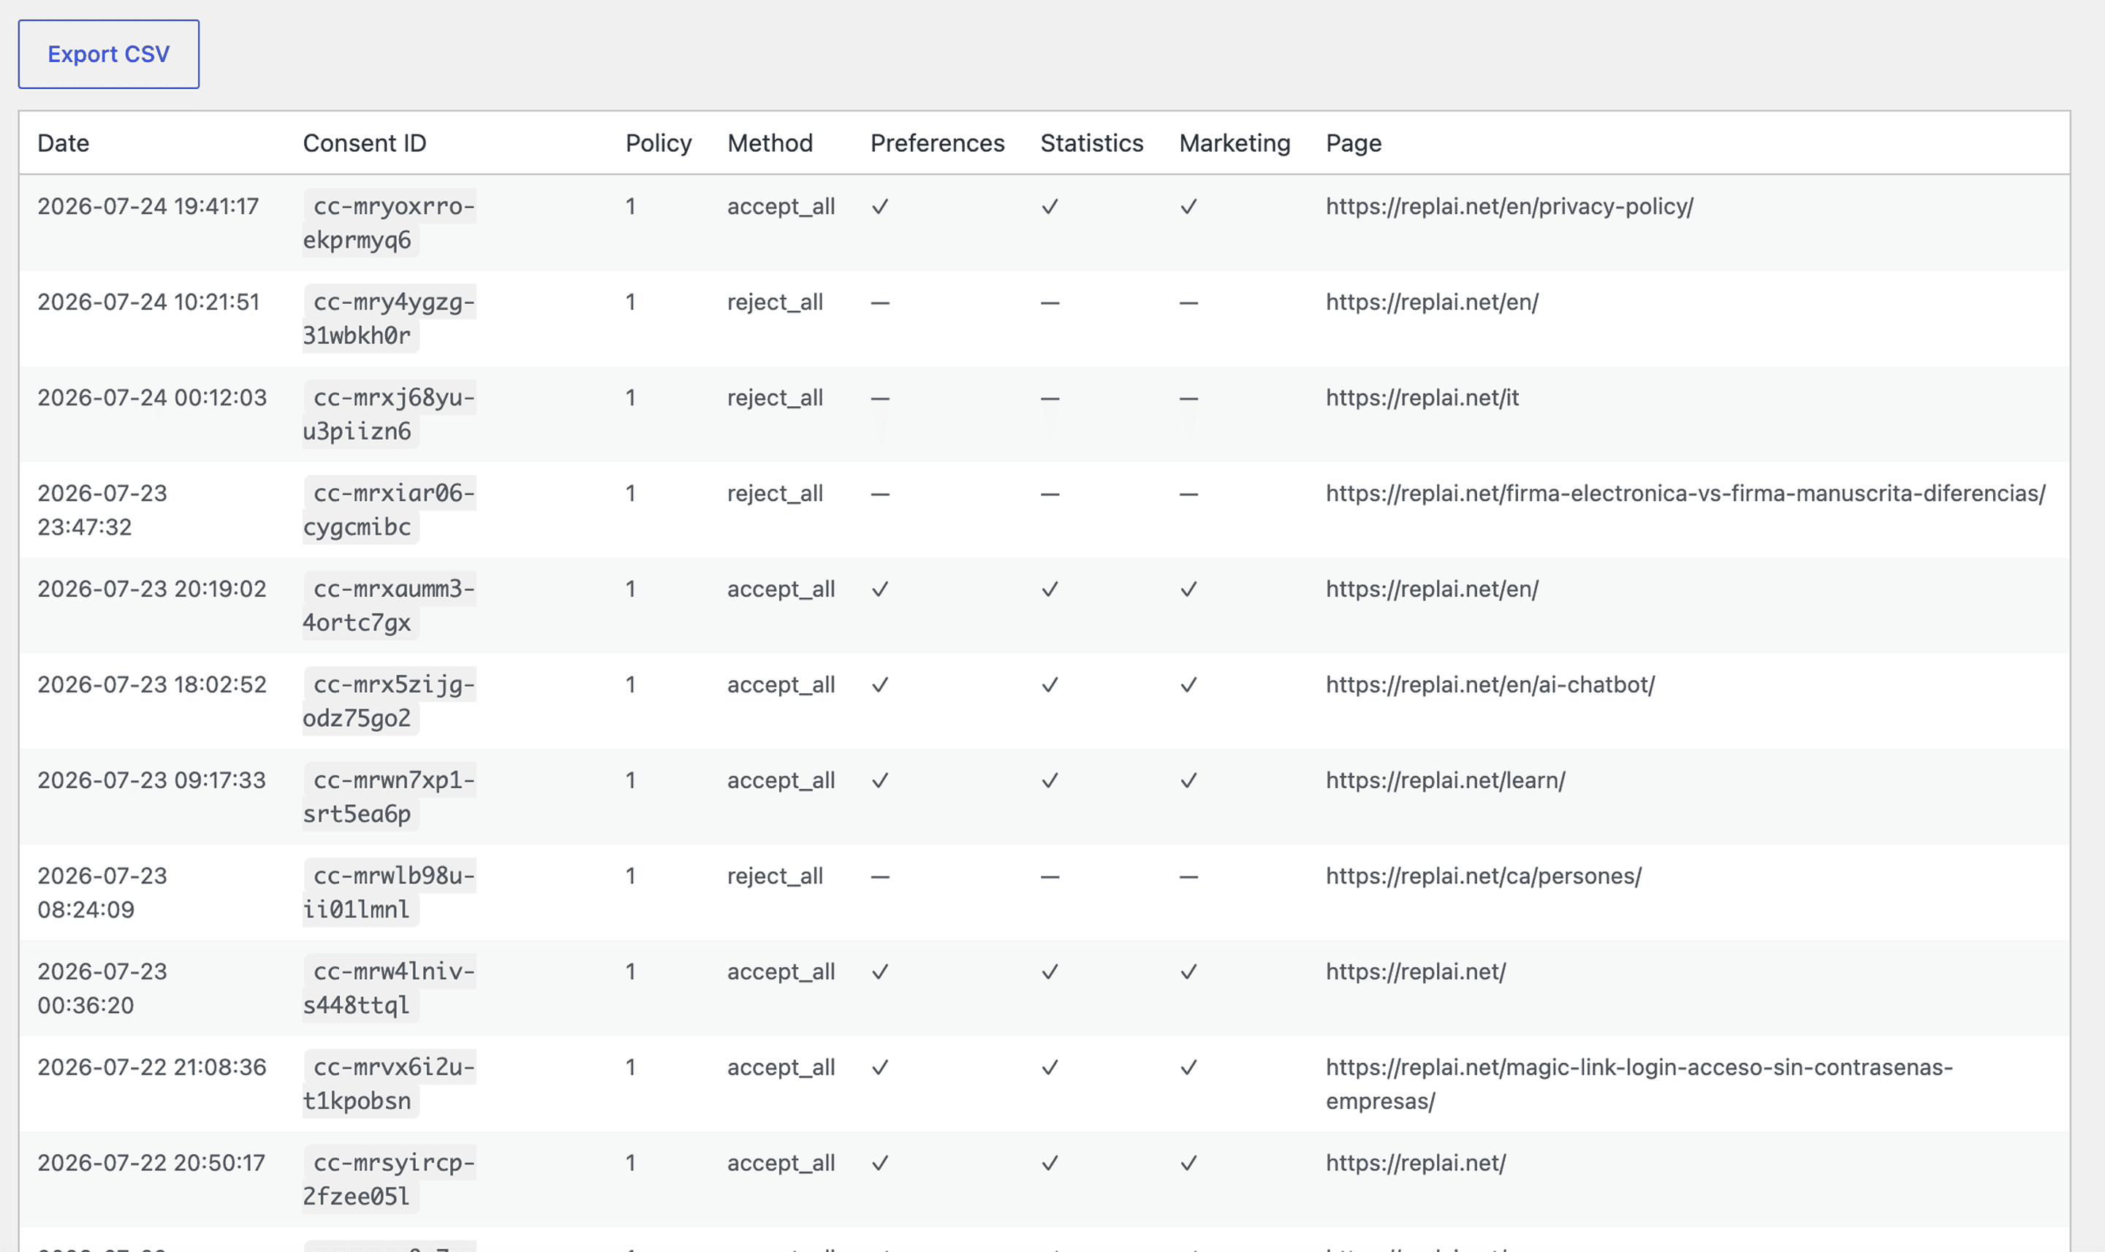This screenshot has height=1252, width=2105.
Task: Click the magic-link-login page URL
Action: (x=1639, y=1084)
